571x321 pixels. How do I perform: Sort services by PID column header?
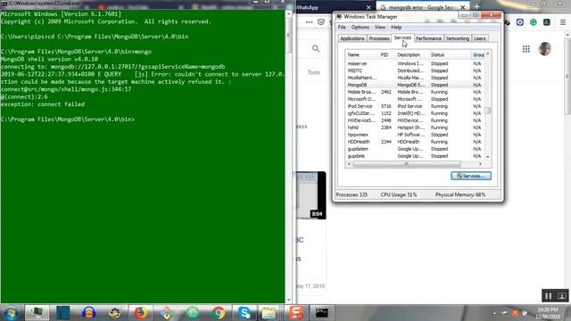[386, 54]
